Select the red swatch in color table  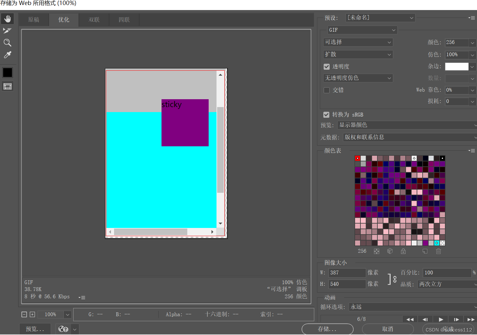pos(358,158)
